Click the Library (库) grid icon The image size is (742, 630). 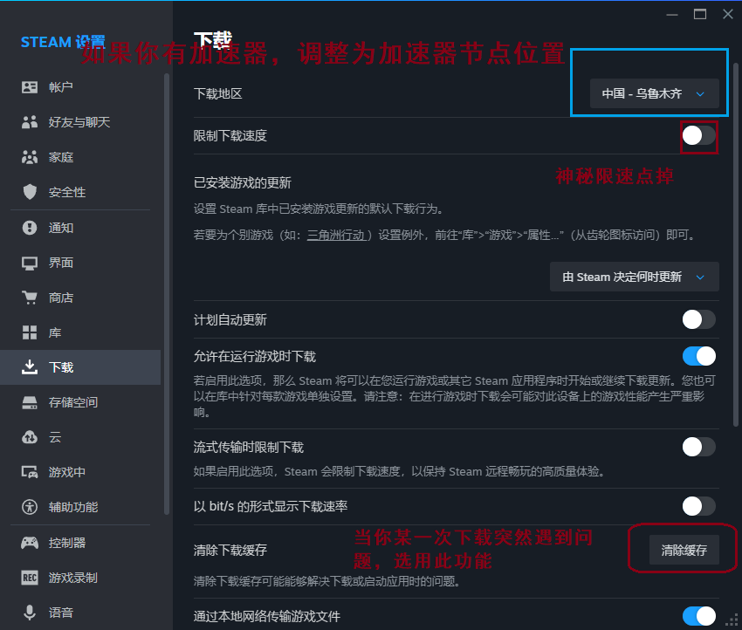[x=30, y=332]
